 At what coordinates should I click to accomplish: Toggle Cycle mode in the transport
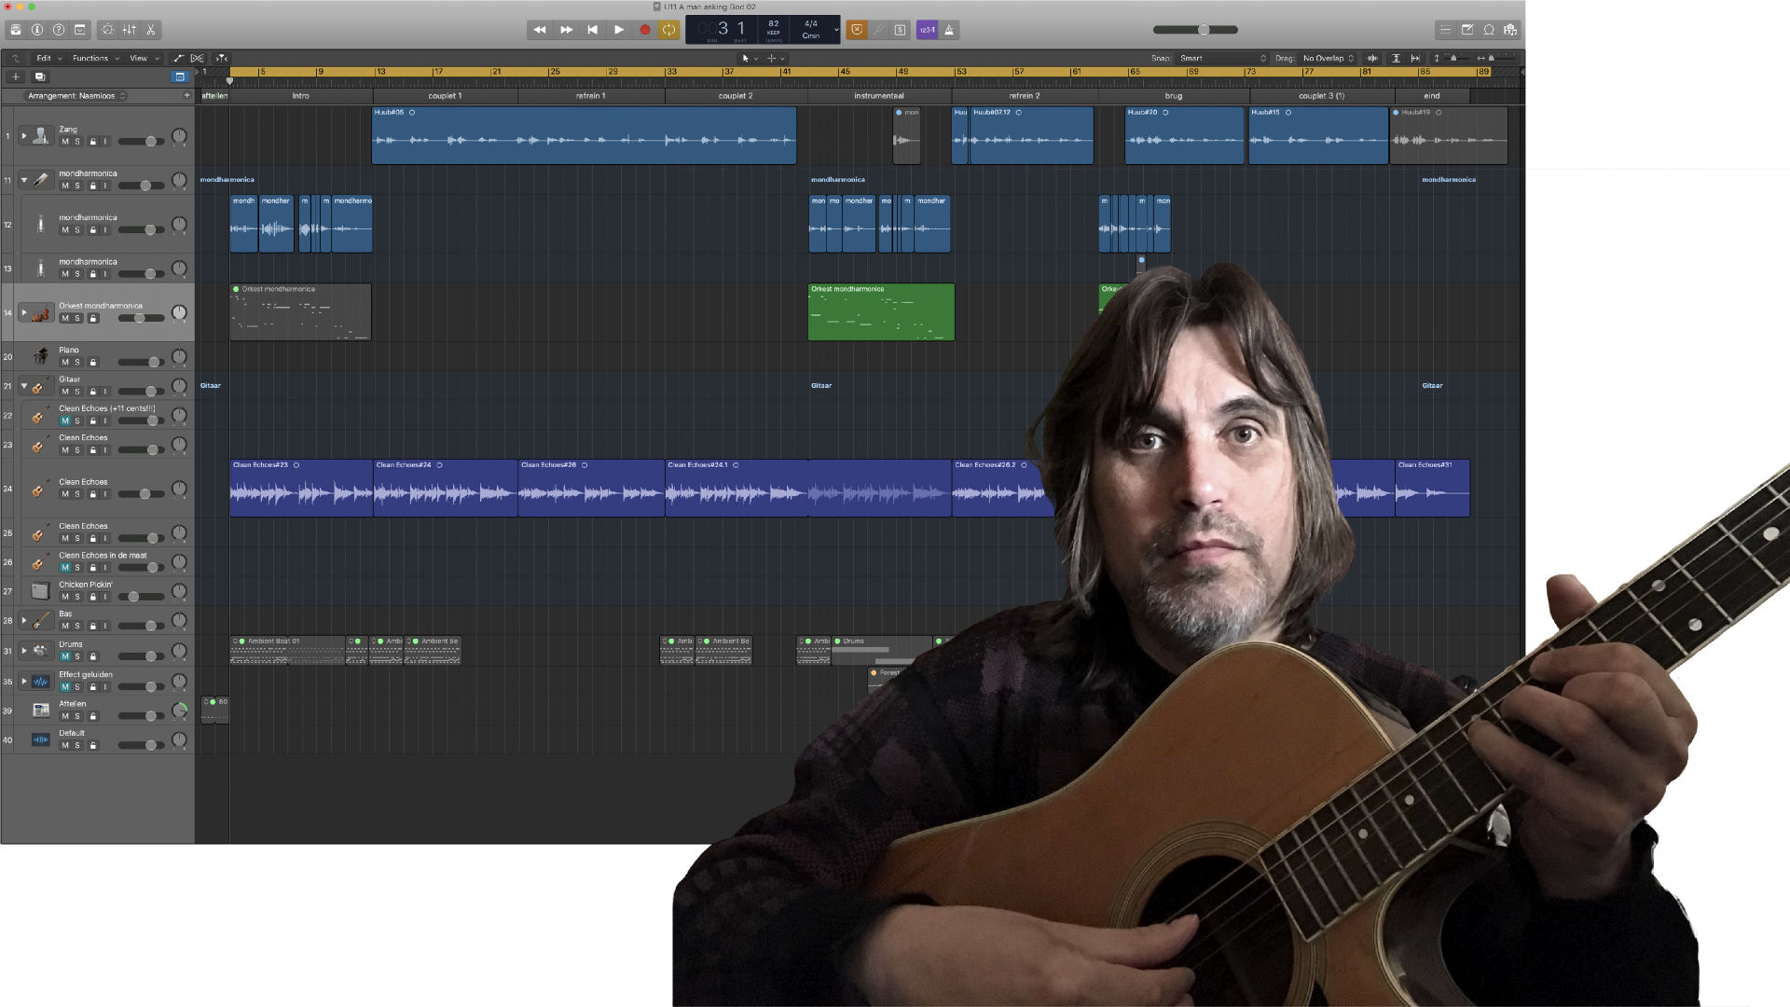coord(668,30)
